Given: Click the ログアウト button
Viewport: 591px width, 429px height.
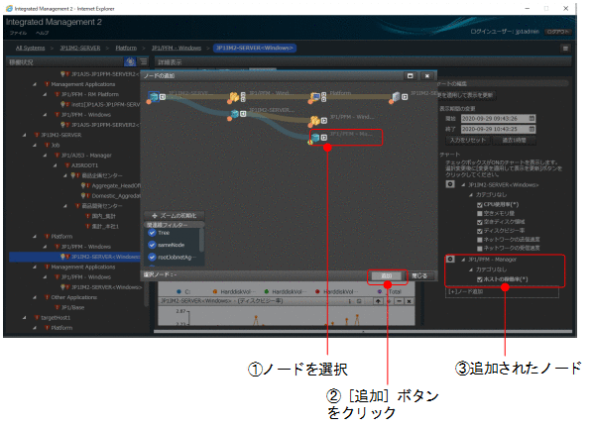Looking at the screenshot, I should tap(557, 32).
